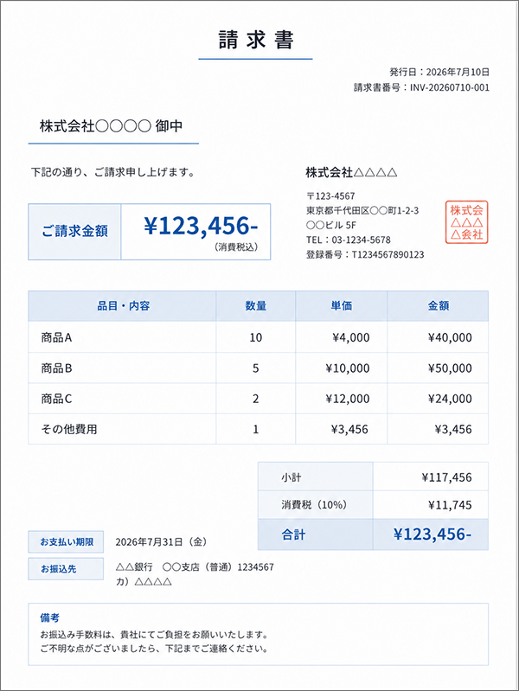Screen dimensions: 519x691
Task: Click the ご請求金額 label box
Action: click(x=74, y=232)
